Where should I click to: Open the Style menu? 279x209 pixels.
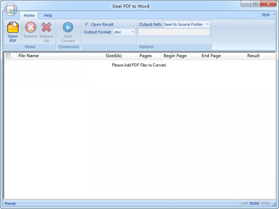pos(268,15)
